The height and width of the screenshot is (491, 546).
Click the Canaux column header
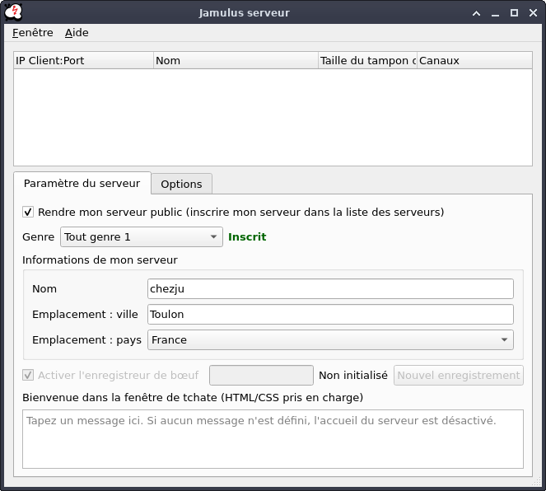(474, 61)
